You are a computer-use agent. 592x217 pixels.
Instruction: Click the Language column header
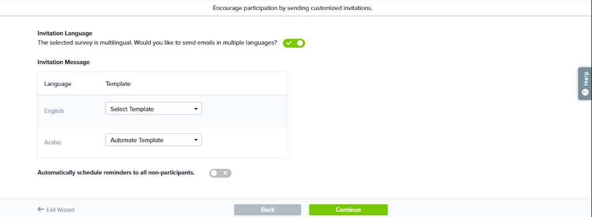click(x=58, y=84)
